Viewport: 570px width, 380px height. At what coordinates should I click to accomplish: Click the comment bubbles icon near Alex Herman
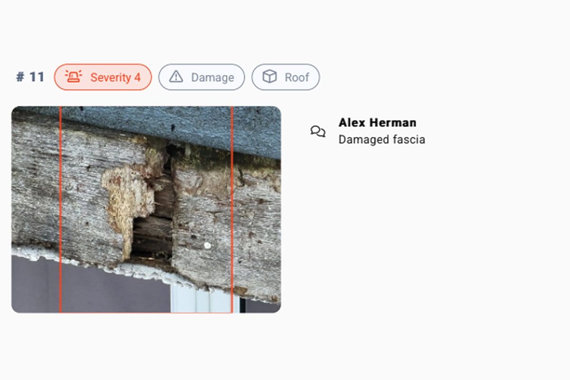318,132
